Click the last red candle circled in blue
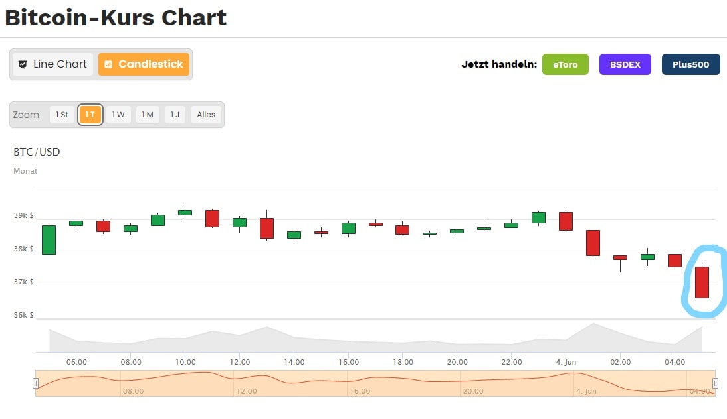 pyautogui.click(x=702, y=282)
